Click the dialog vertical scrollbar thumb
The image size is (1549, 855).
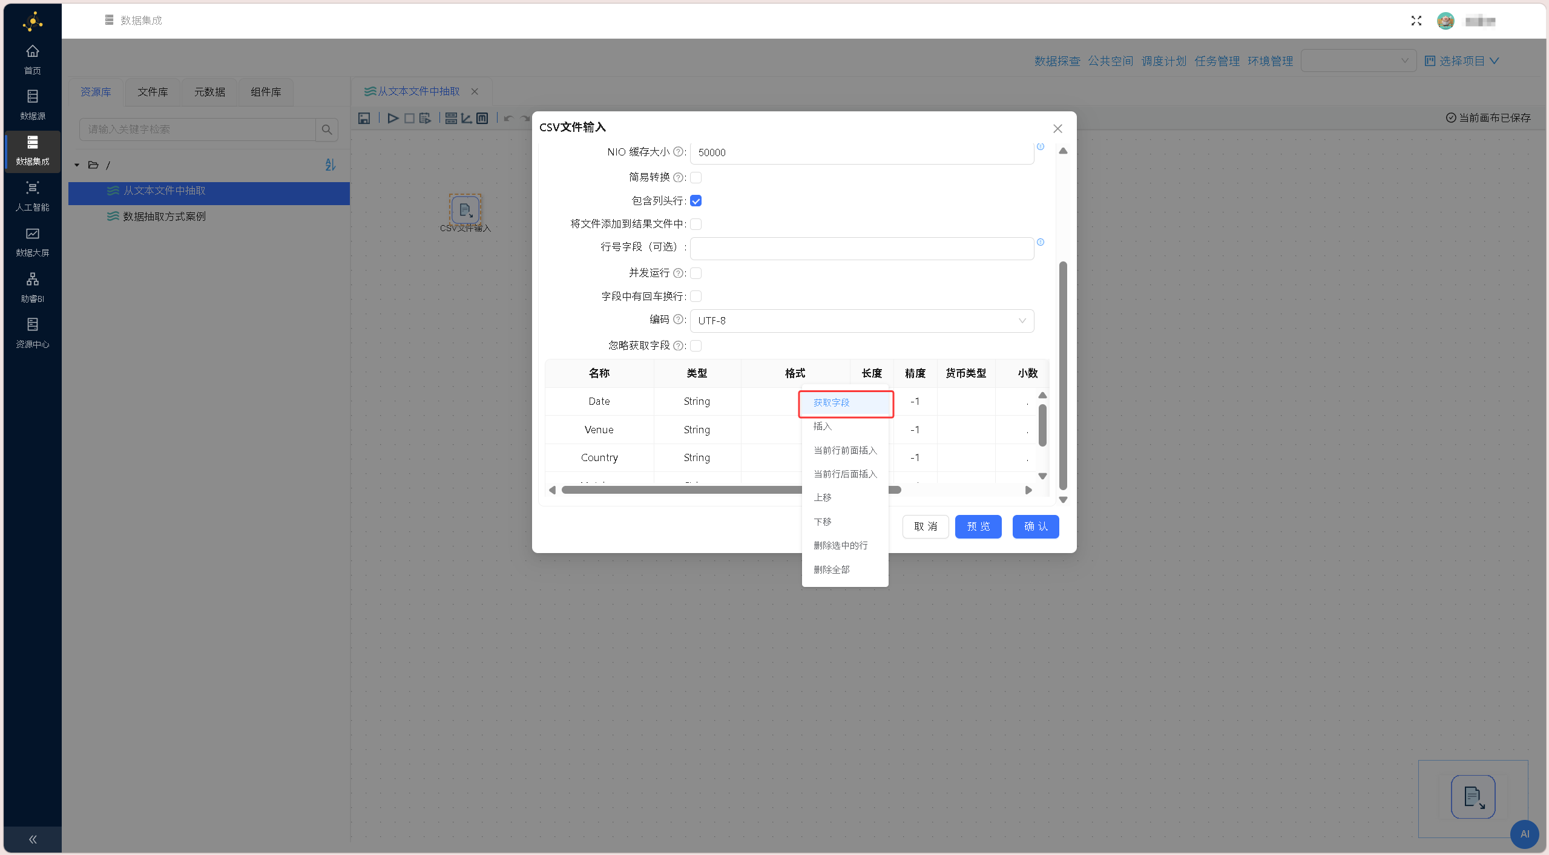point(1063,375)
